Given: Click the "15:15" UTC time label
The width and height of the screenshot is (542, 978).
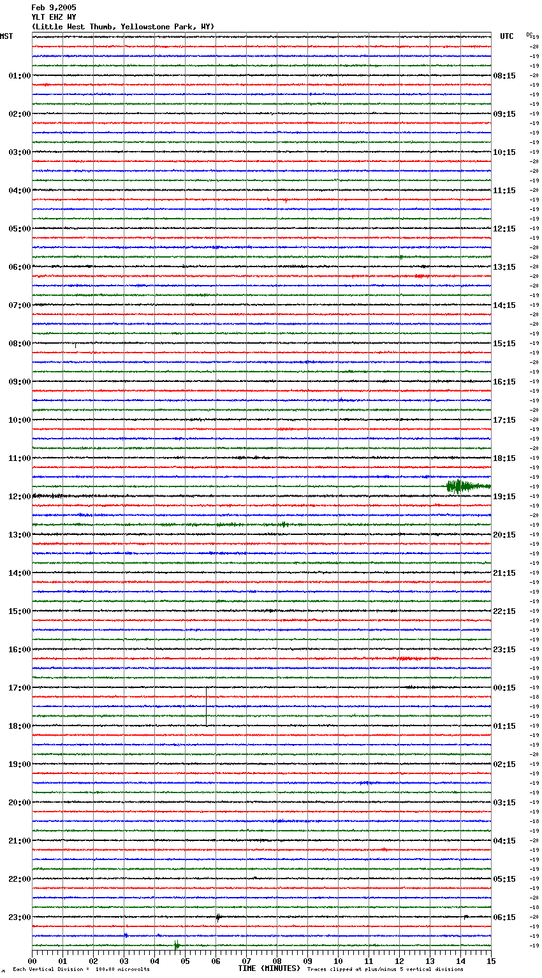Looking at the screenshot, I should pyautogui.click(x=504, y=344).
